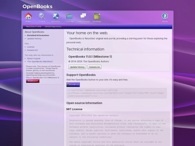Visit the About Coyote link
This screenshot has width=195, height=146.
pos(34,58)
